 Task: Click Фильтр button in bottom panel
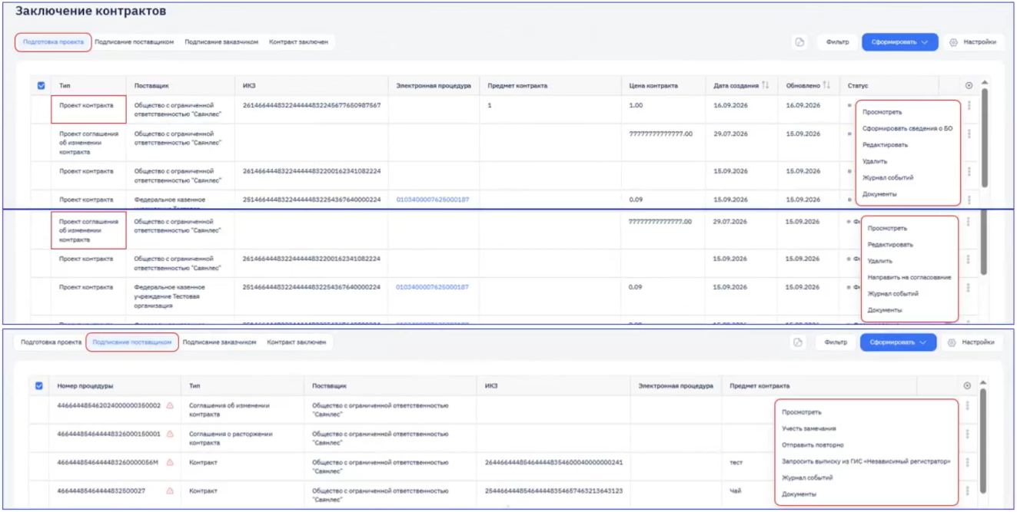(x=836, y=342)
